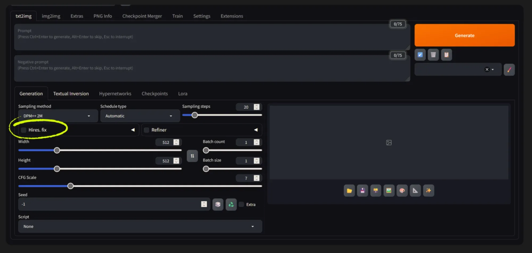The image size is (532, 253).
Task: Enable the Refiner checkbox
Action: coord(146,130)
